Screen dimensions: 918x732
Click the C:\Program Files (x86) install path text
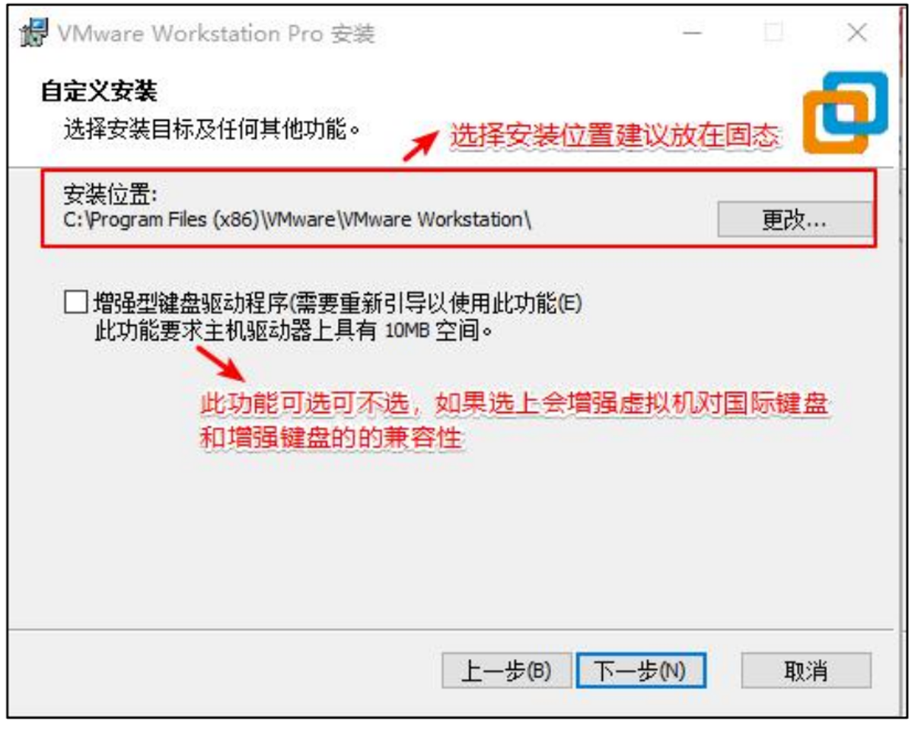click(x=298, y=221)
